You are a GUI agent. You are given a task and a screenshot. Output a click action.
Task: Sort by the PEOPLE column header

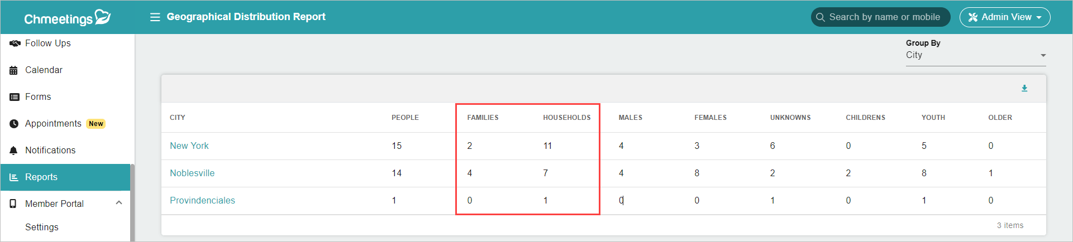405,118
